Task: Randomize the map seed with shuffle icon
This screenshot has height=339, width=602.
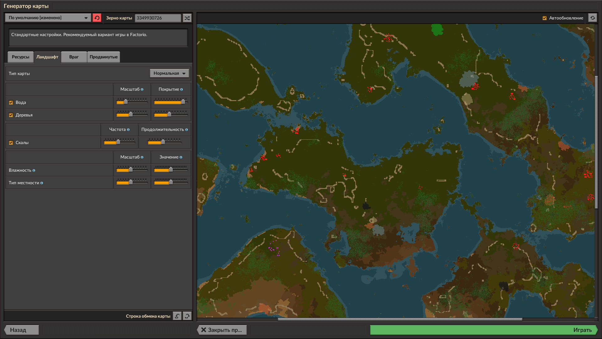Action: point(187,18)
